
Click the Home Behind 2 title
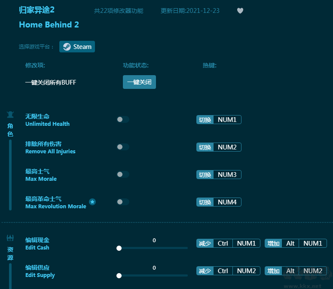click(49, 25)
